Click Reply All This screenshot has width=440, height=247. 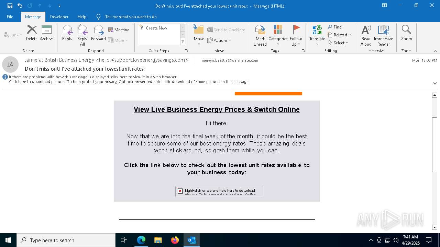[x=82, y=35]
